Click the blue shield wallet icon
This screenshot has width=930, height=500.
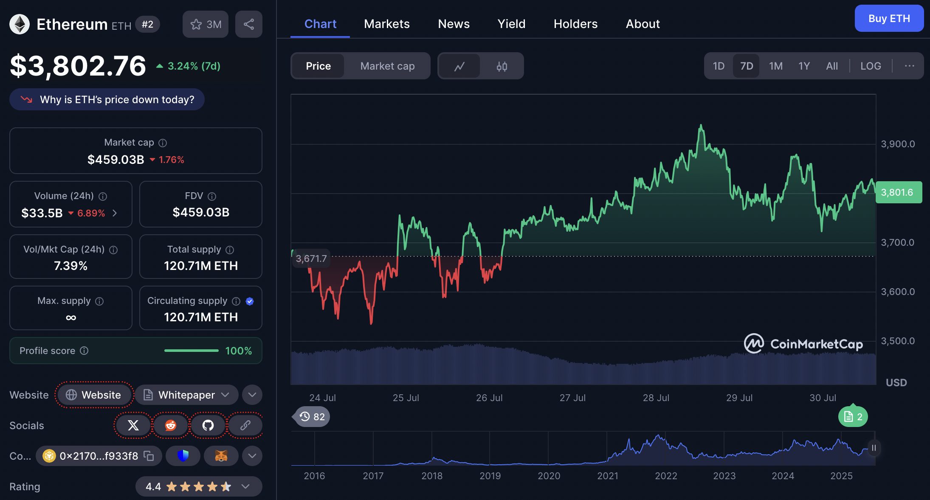point(183,456)
